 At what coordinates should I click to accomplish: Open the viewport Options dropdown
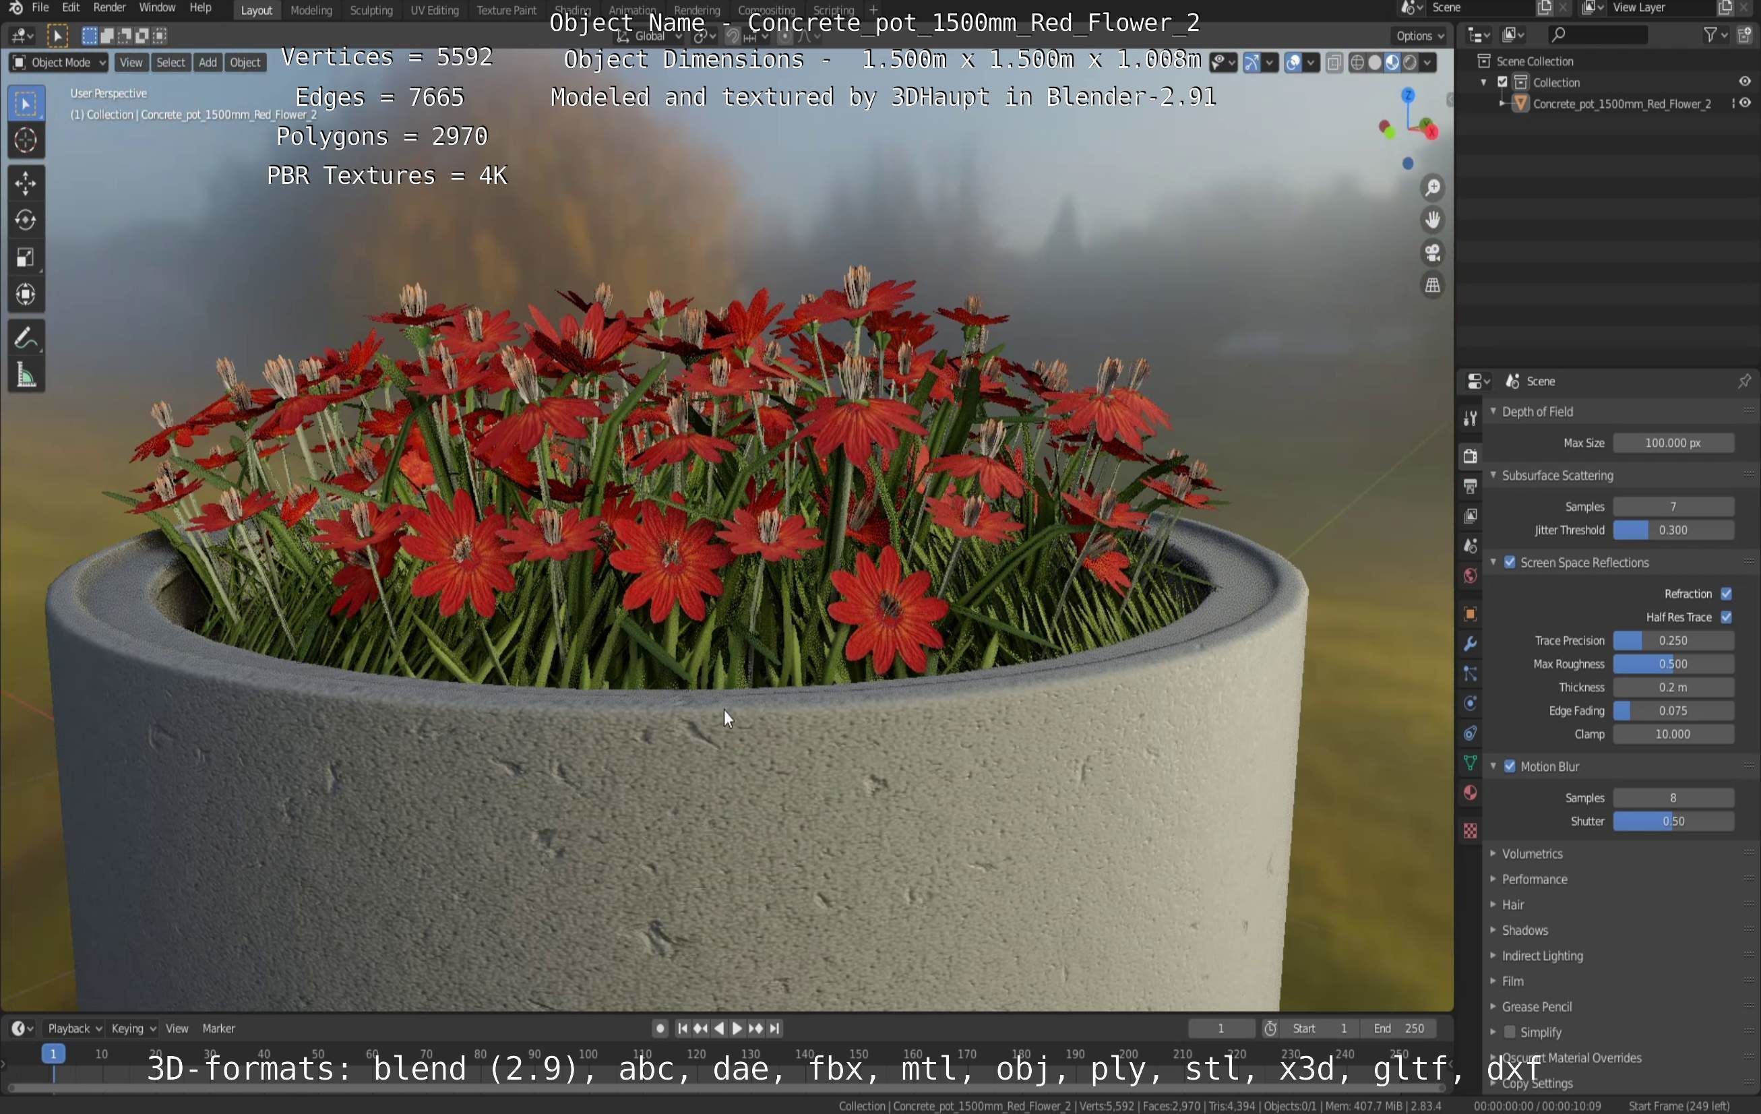(x=1419, y=36)
